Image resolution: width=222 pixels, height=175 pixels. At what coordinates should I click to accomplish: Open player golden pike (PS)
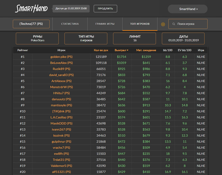pos(62,57)
